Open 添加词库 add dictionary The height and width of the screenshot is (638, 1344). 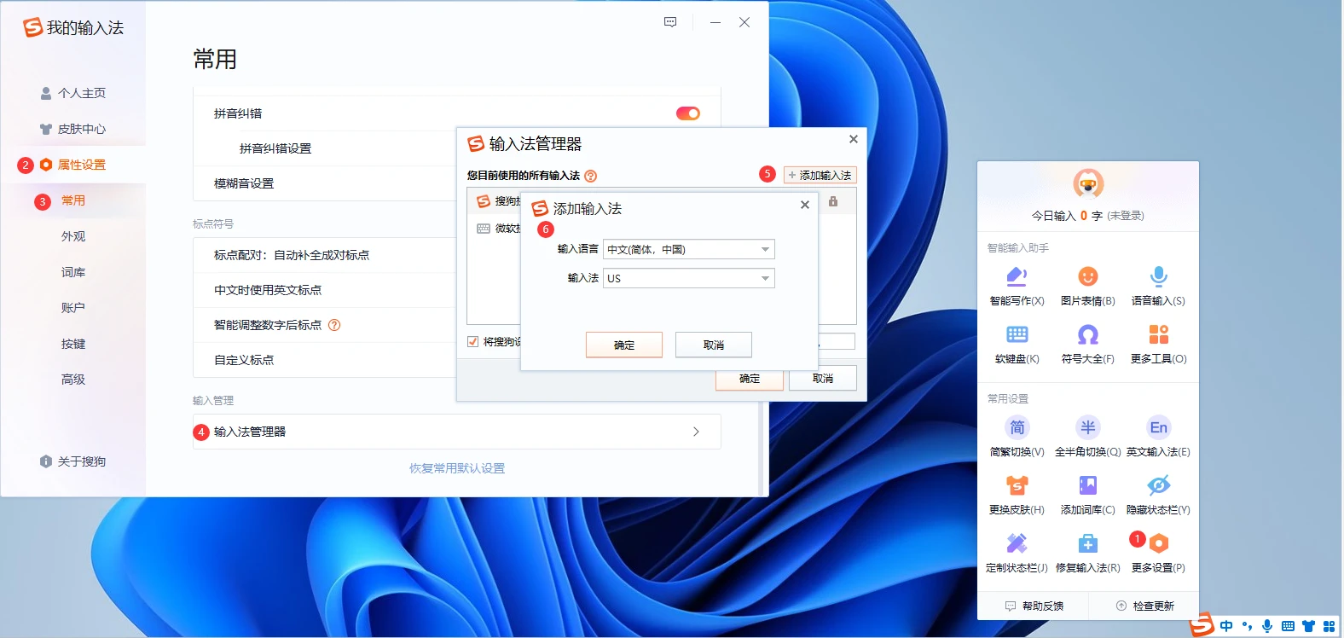1087,495
